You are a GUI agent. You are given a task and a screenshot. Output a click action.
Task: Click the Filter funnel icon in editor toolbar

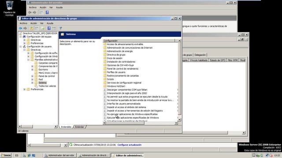coord(61,28)
